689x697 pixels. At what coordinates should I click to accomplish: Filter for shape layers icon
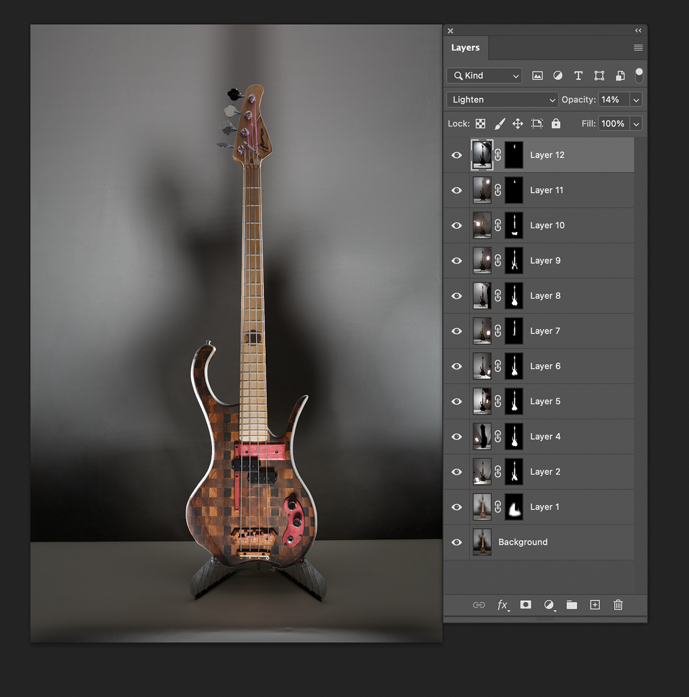[x=599, y=76]
